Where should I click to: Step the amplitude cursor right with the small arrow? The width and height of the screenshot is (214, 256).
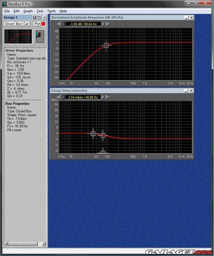(103, 24)
